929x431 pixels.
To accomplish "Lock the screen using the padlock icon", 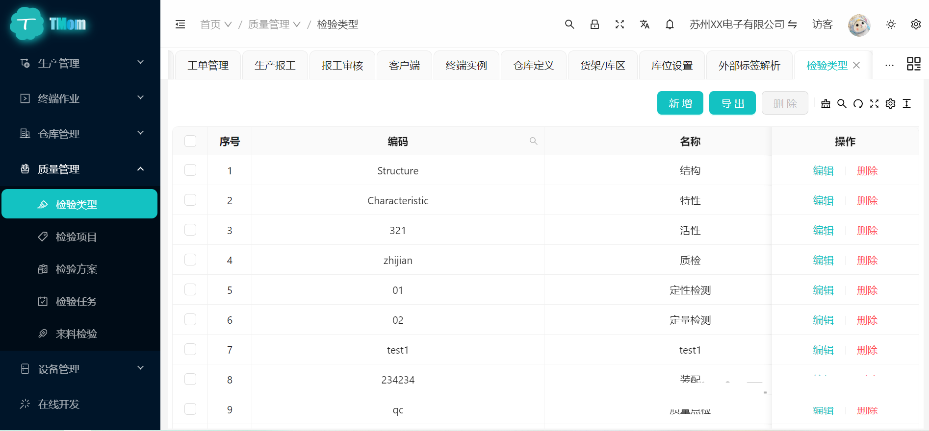I will coord(594,24).
